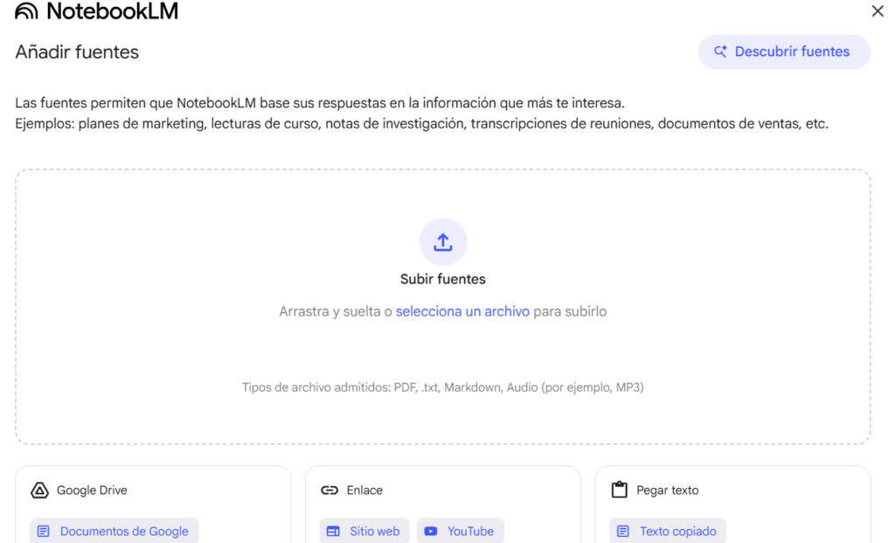Click the 'Ejemplos: planes de marketing' line

[422, 124]
